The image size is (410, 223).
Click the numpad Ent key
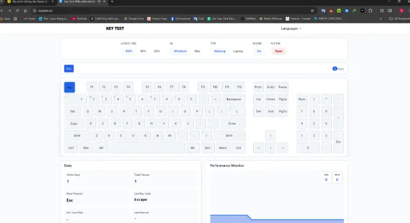click(338, 141)
